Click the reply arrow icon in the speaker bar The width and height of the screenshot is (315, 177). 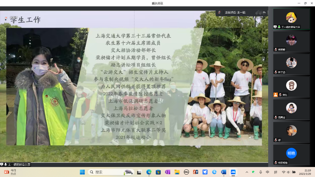coord(264,13)
